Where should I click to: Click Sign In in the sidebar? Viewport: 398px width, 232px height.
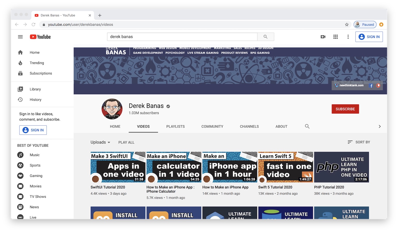(x=33, y=130)
